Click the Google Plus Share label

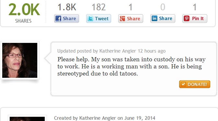(133, 18)
